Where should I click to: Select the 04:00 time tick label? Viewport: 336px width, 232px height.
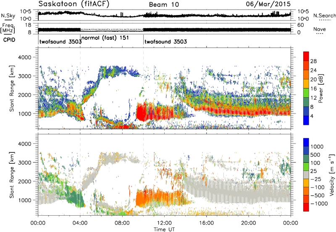(80, 223)
